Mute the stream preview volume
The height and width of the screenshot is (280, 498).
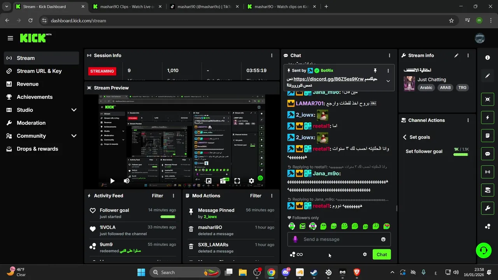(x=126, y=181)
